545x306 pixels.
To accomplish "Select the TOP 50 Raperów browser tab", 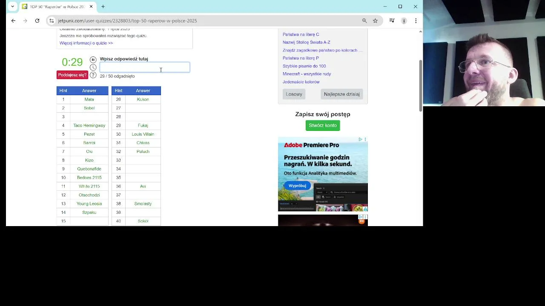I will tap(57, 6).
